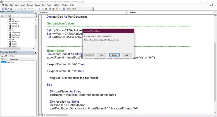Select the ExcelExport module in tree
The height and width of the screenshot is (117, 217).
click(x=15, y=33)
